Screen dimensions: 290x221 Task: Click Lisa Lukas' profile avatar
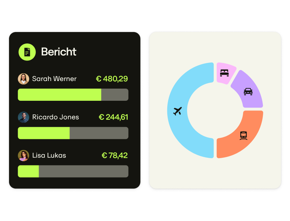pyautogui.click(x=23, y=155)
